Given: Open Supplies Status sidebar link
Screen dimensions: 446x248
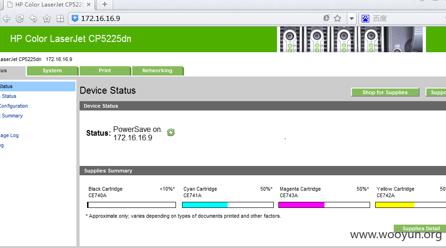Looking at the screenshot, I should click(x=8, y=96).
